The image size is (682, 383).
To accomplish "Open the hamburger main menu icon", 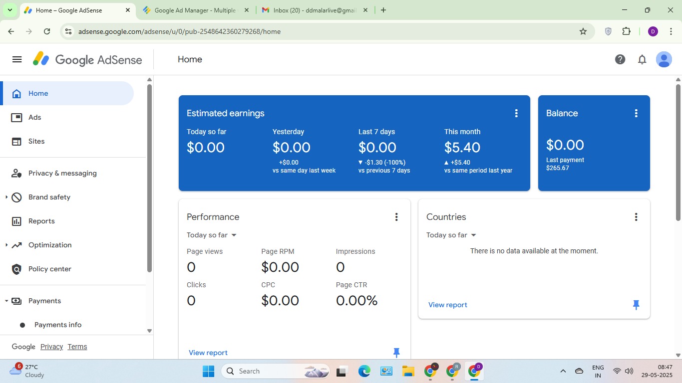I will (x=17, y=59).
